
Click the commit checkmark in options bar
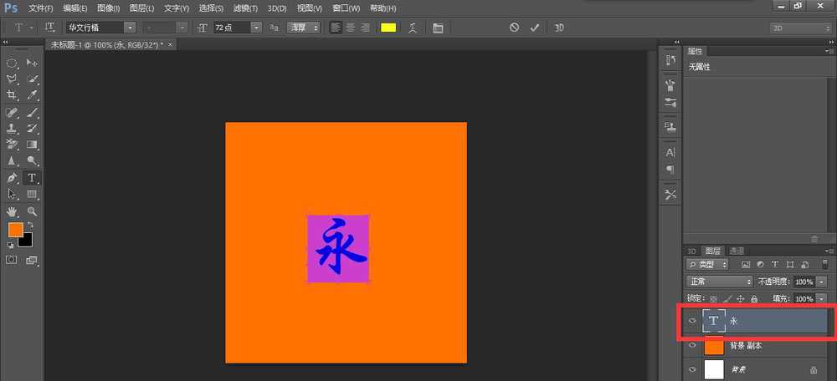(x=535, y=28)
